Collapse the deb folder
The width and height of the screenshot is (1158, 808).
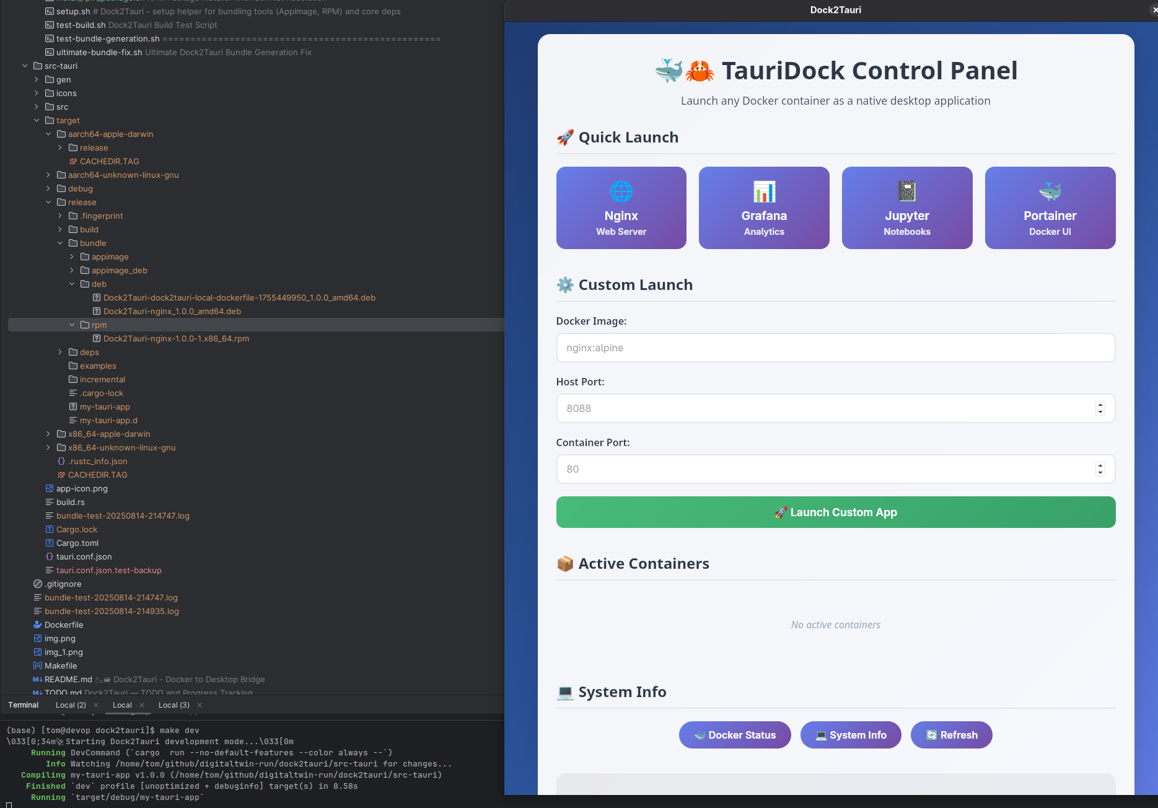pos(72,284)
